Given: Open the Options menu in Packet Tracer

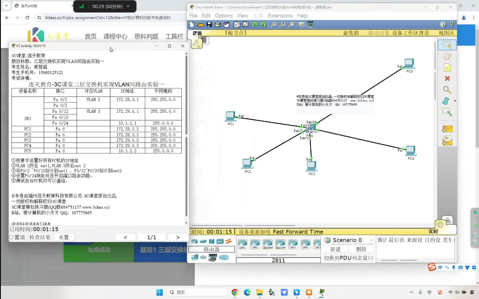Looking at the screenshot, I should pos(224,16).
